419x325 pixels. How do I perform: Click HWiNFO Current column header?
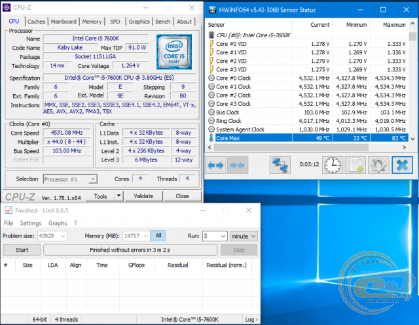[312, 25]
